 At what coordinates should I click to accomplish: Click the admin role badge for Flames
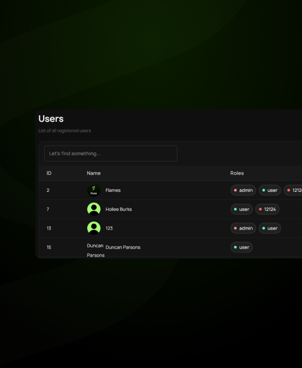pos(244,190)
